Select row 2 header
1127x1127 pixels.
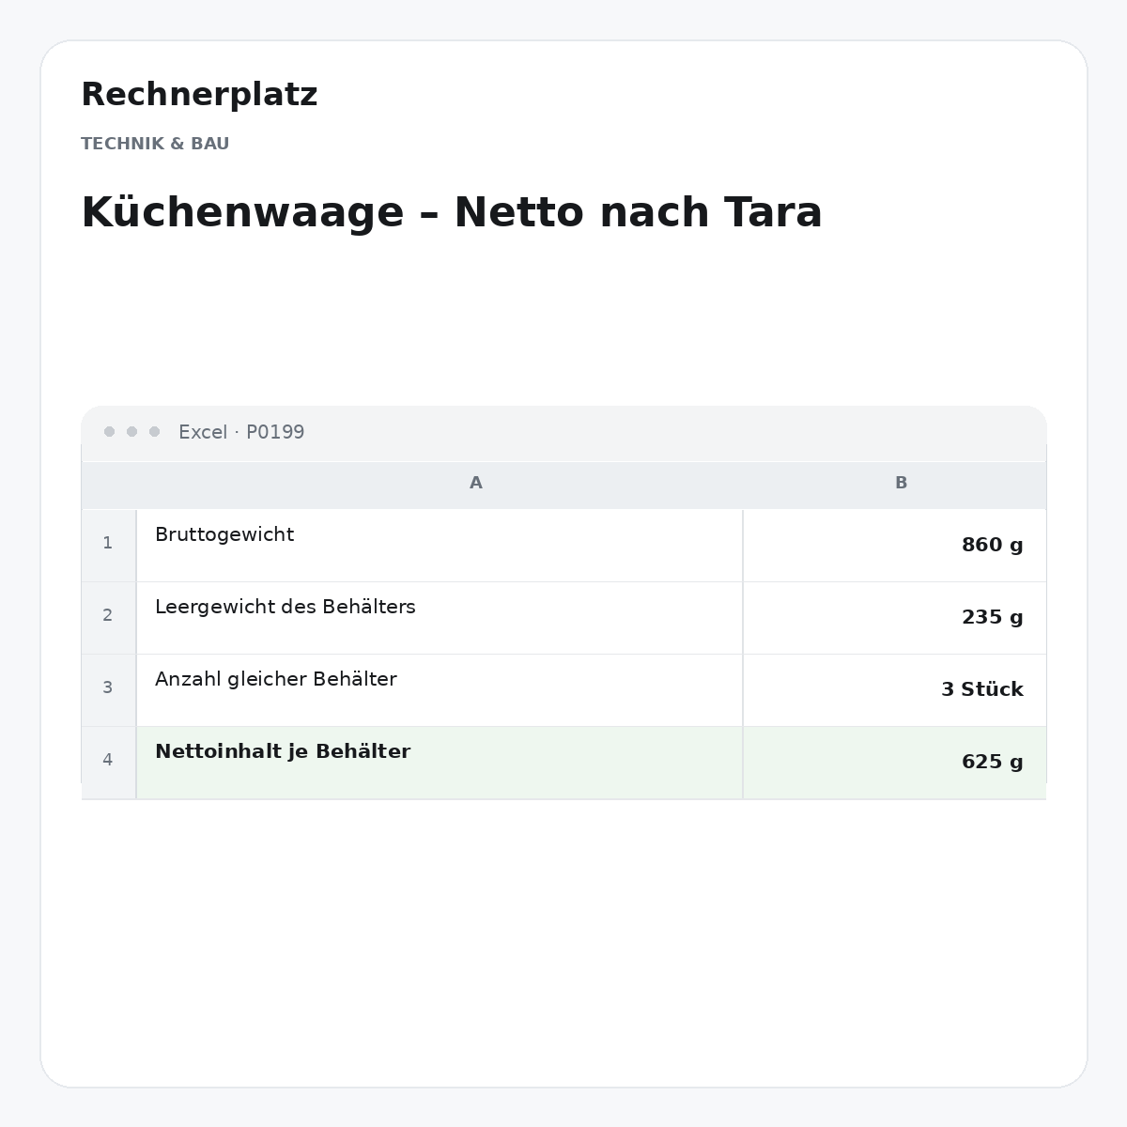pyautogui.click(x=108, y=616)
